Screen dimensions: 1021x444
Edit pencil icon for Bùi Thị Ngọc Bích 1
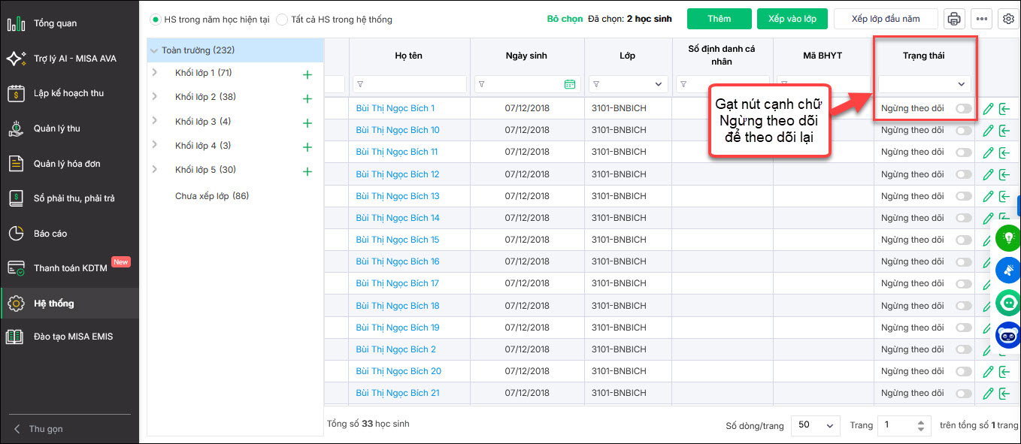[988, 109]
